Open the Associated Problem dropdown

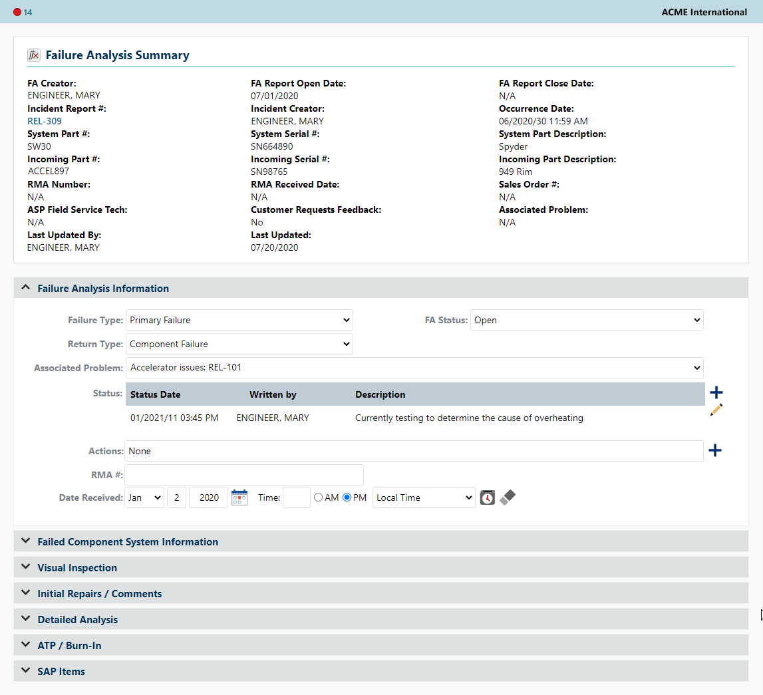pyautogui.click(x=414, y=368)
